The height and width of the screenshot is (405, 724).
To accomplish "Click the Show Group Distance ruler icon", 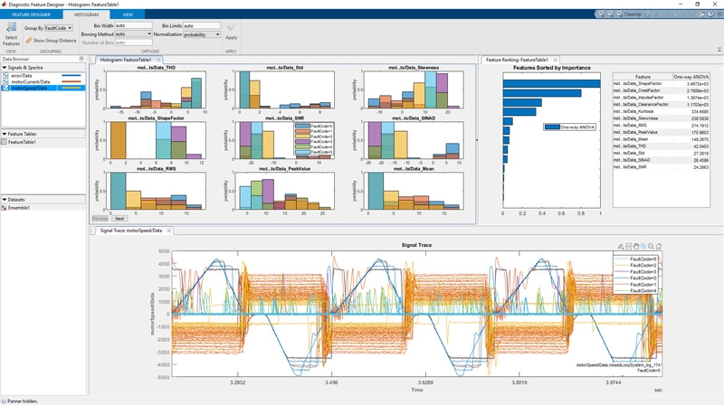I will click(x=29, y=41).
